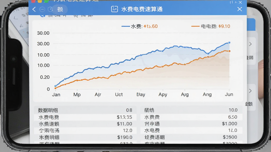
Task: Go back with the left arrow
Action: pyautogui.click(x=34, y=9)
